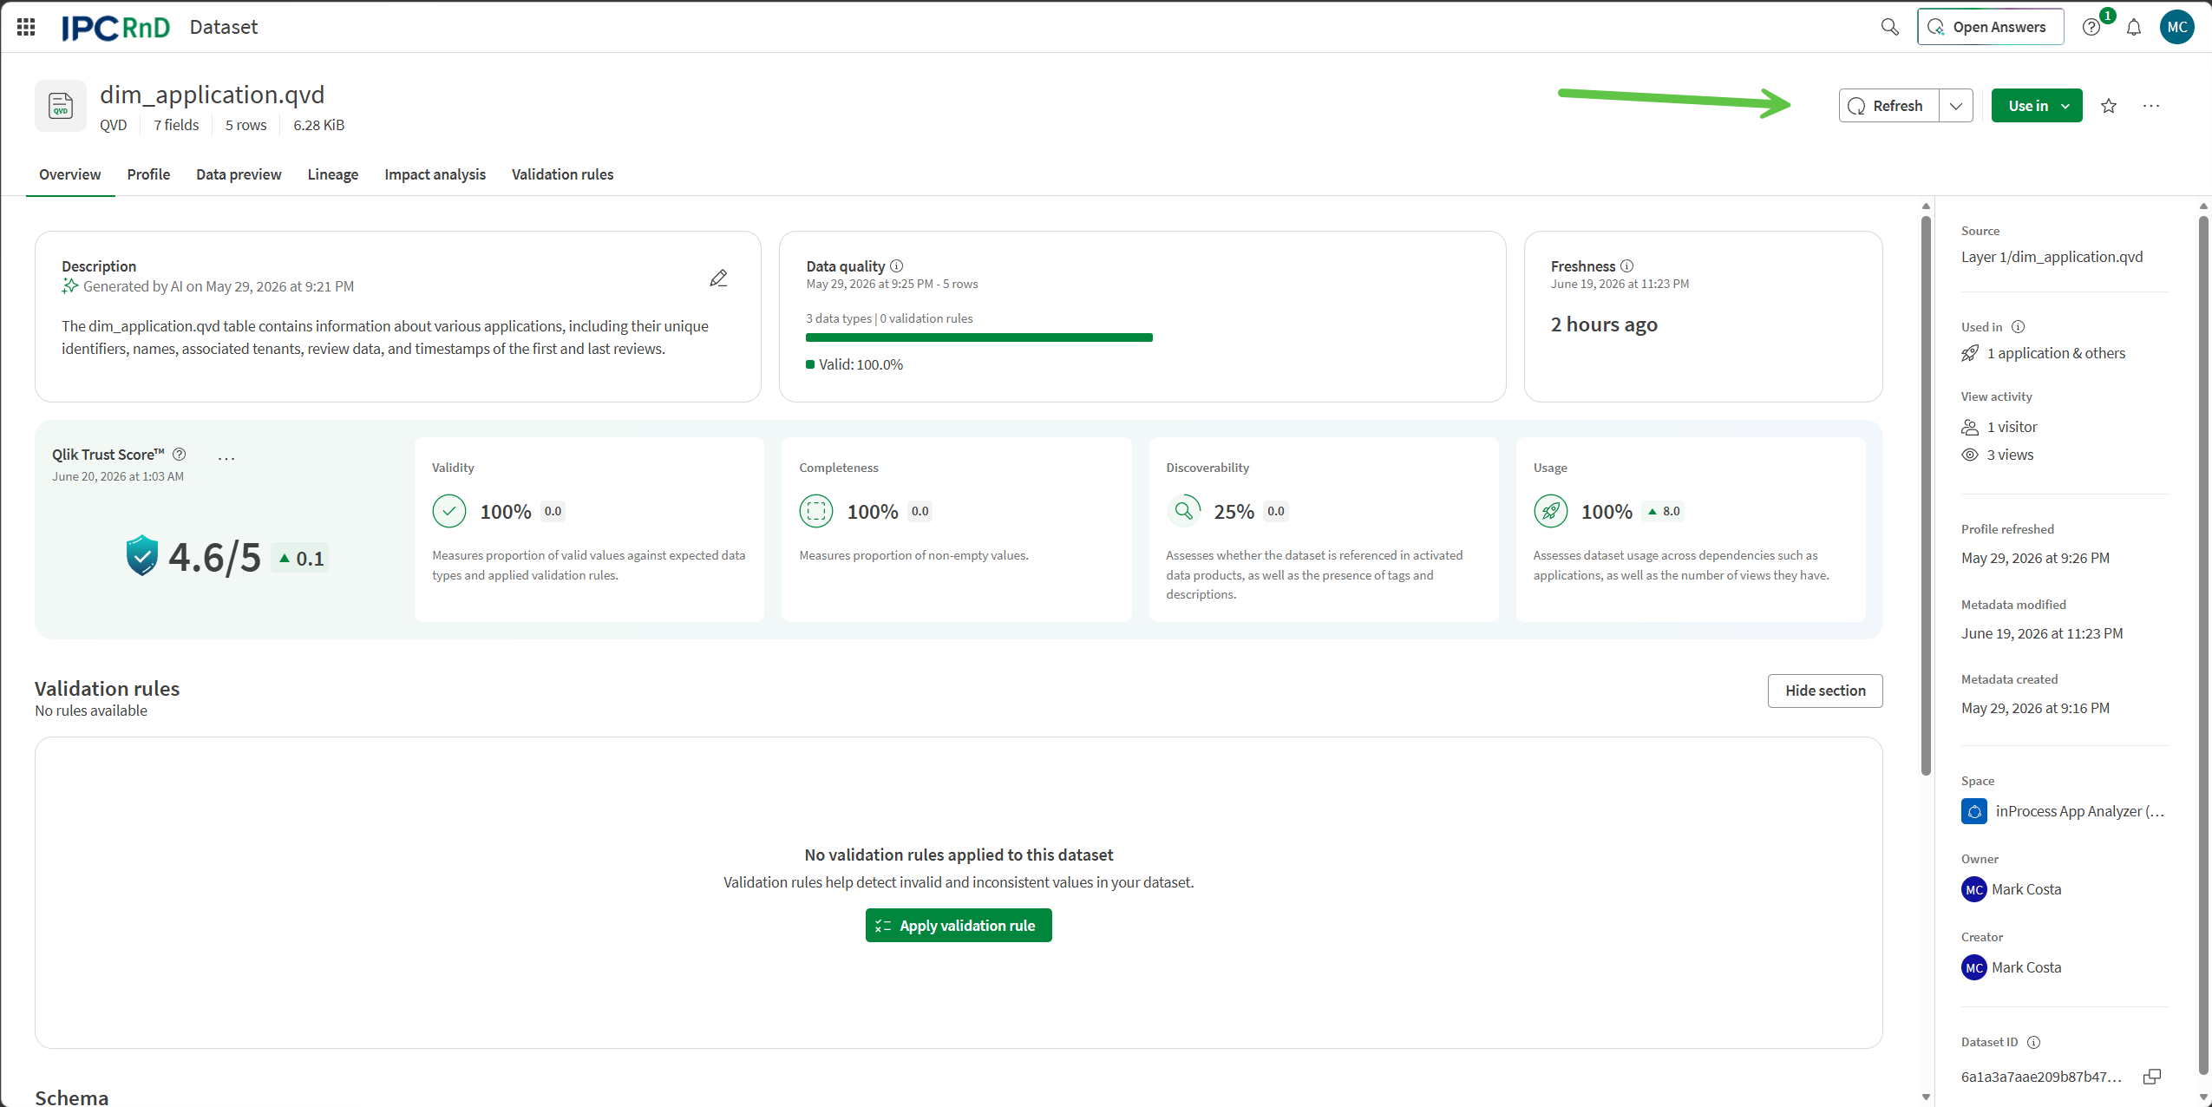Image resolution: width=2212 pixels, height=1107 pixels.
Task: Click Apply validation rule button
Action: click(x=959, y=926)
